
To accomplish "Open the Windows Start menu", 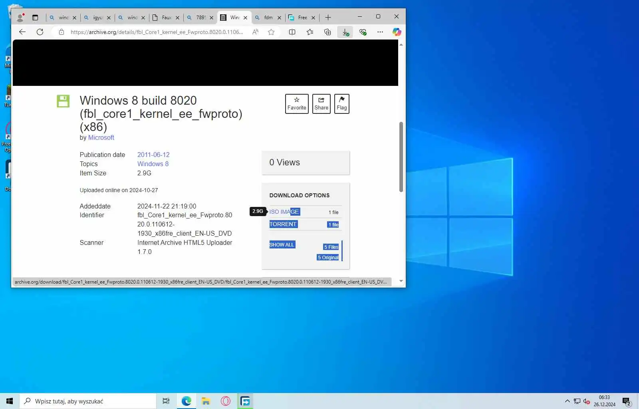I will coord(10,401).
